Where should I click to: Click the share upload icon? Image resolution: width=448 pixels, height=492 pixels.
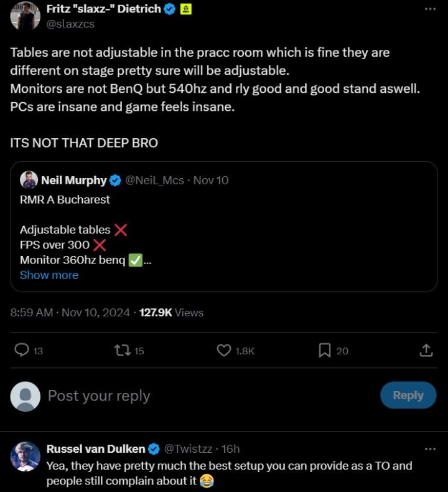click(426, 351)
